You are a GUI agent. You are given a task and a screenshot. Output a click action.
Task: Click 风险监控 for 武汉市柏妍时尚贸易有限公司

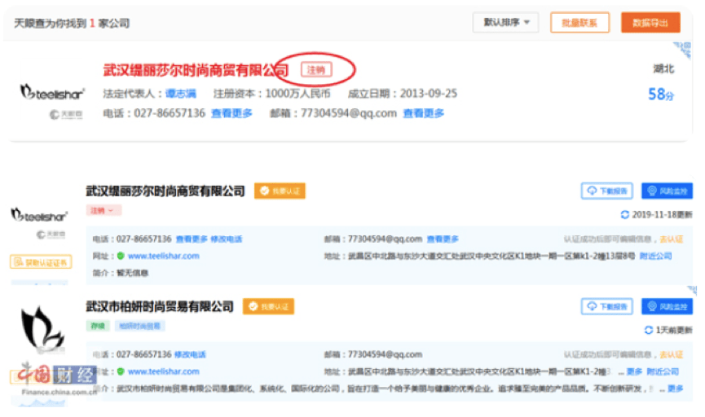point(666,306)
